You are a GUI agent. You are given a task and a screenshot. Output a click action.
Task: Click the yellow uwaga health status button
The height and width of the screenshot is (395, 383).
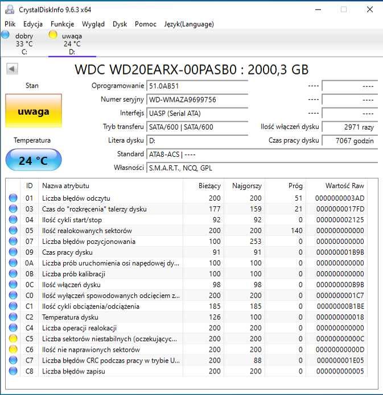34,111
